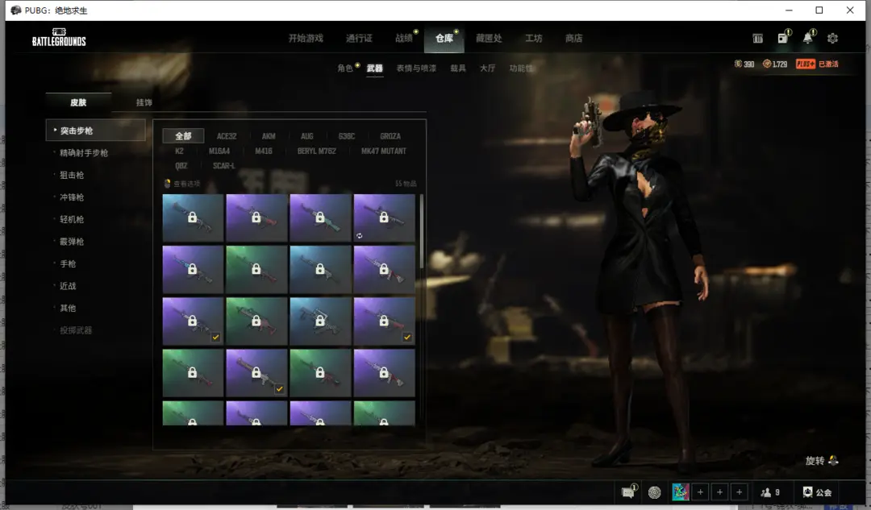Filter skins by G36C
Viewport: 871px width, 510px height.
(347, 136)
